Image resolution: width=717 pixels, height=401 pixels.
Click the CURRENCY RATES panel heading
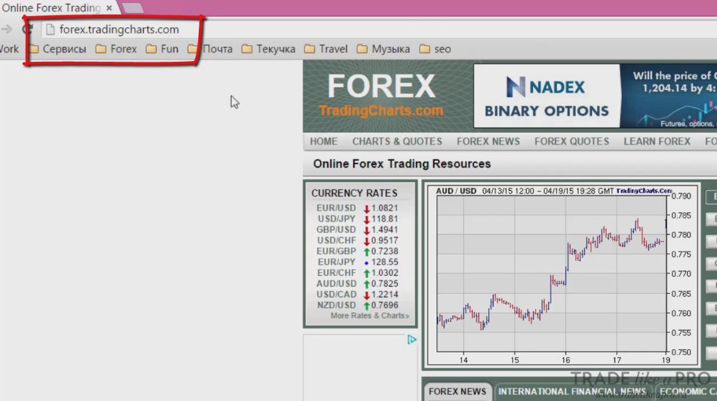click(355, 194)
